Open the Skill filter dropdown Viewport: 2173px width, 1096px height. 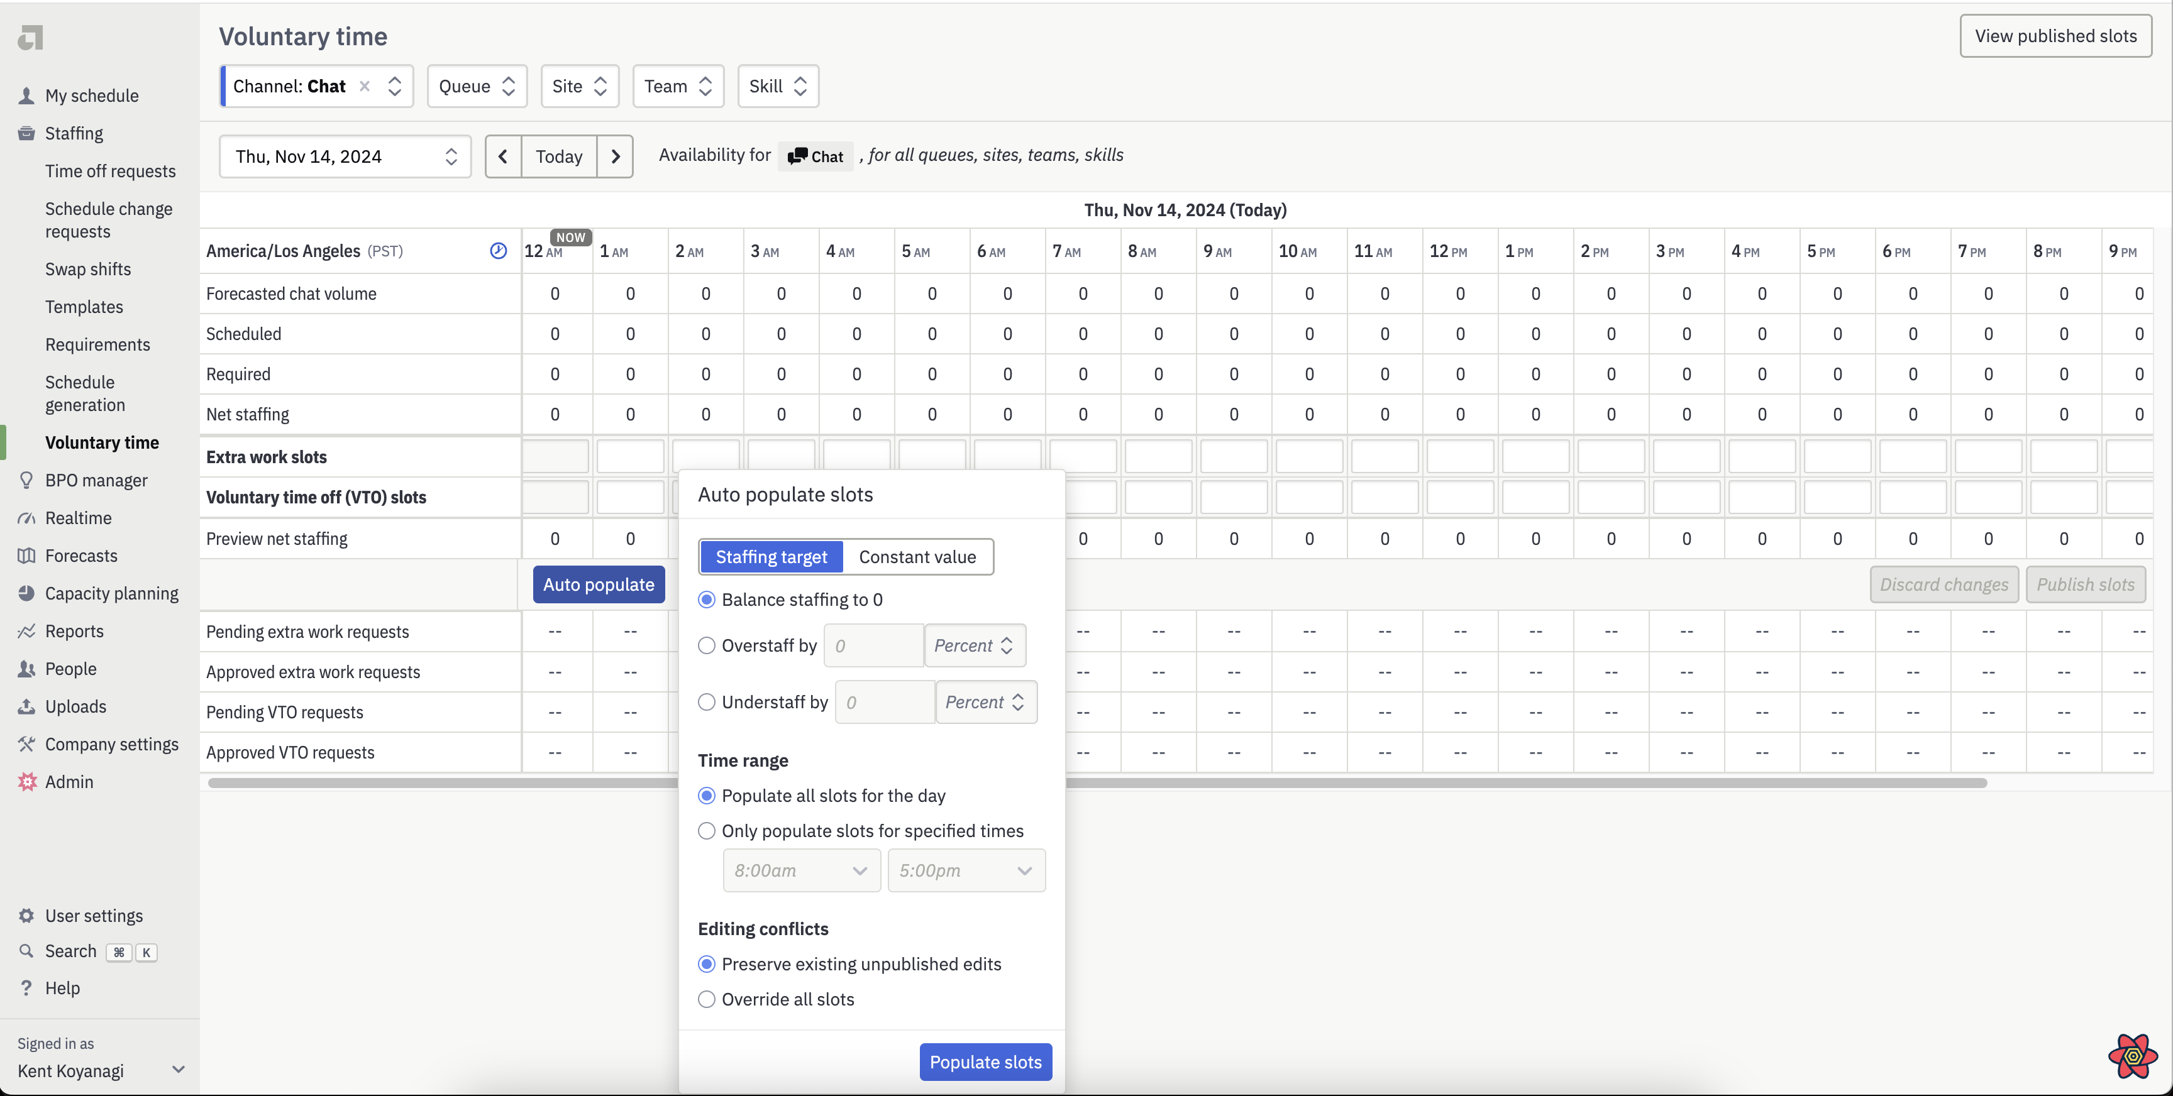coord(778,86)
